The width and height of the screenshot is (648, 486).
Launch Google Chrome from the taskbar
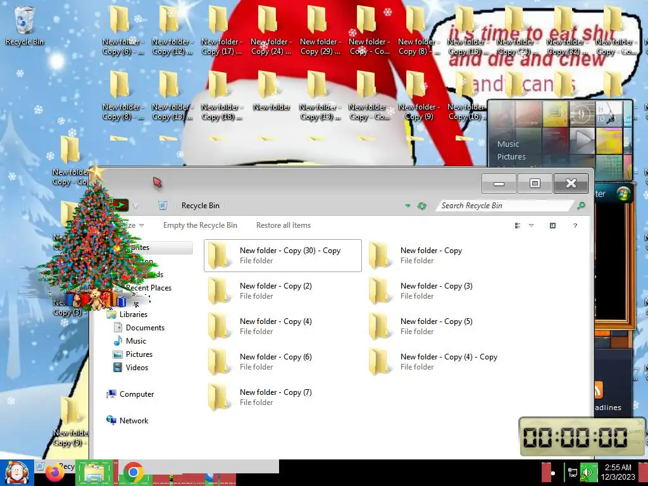[133, 473]
